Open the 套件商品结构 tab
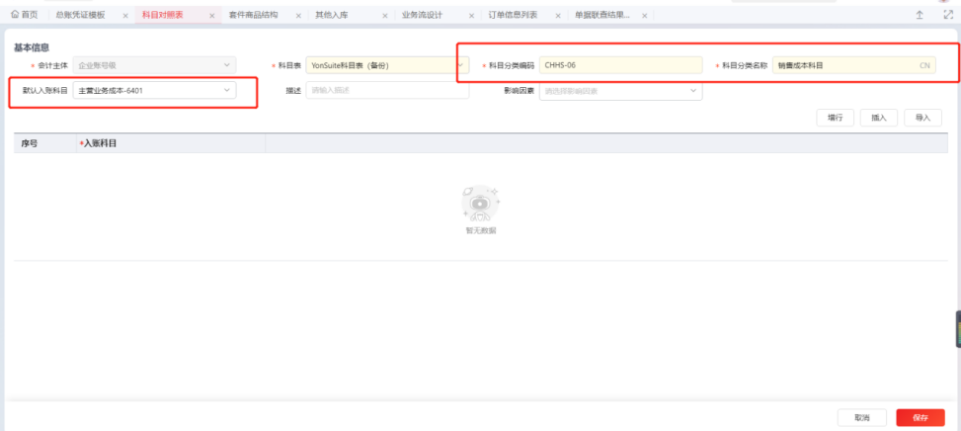Viewport: 961px width, 431px height. (253, 15)
